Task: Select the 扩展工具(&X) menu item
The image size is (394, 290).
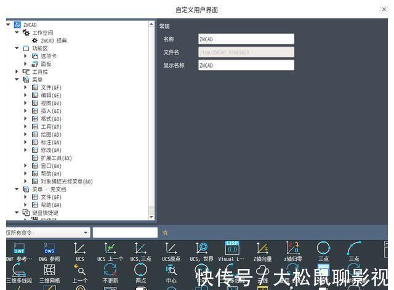Action: (56, 158)
